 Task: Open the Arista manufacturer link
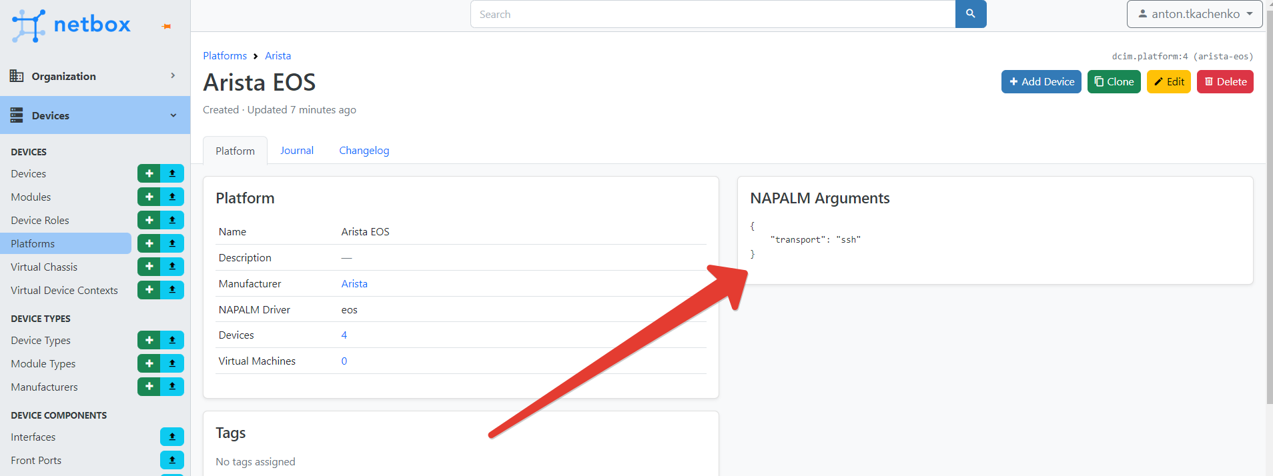(x=354, y=283)
